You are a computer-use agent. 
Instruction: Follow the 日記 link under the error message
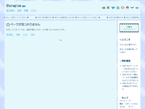coord(32,34)
